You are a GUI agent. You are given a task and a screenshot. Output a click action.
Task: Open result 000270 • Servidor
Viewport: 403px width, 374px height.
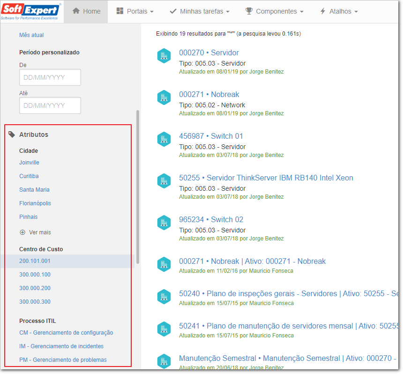point(209,52)
